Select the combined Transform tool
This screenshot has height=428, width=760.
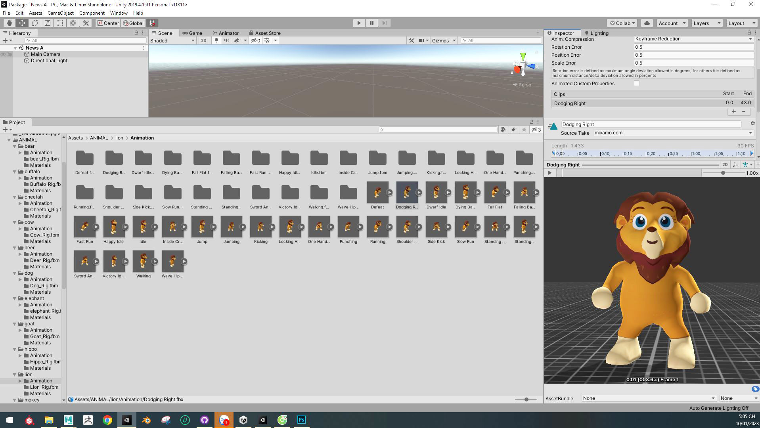coord(73,23)
